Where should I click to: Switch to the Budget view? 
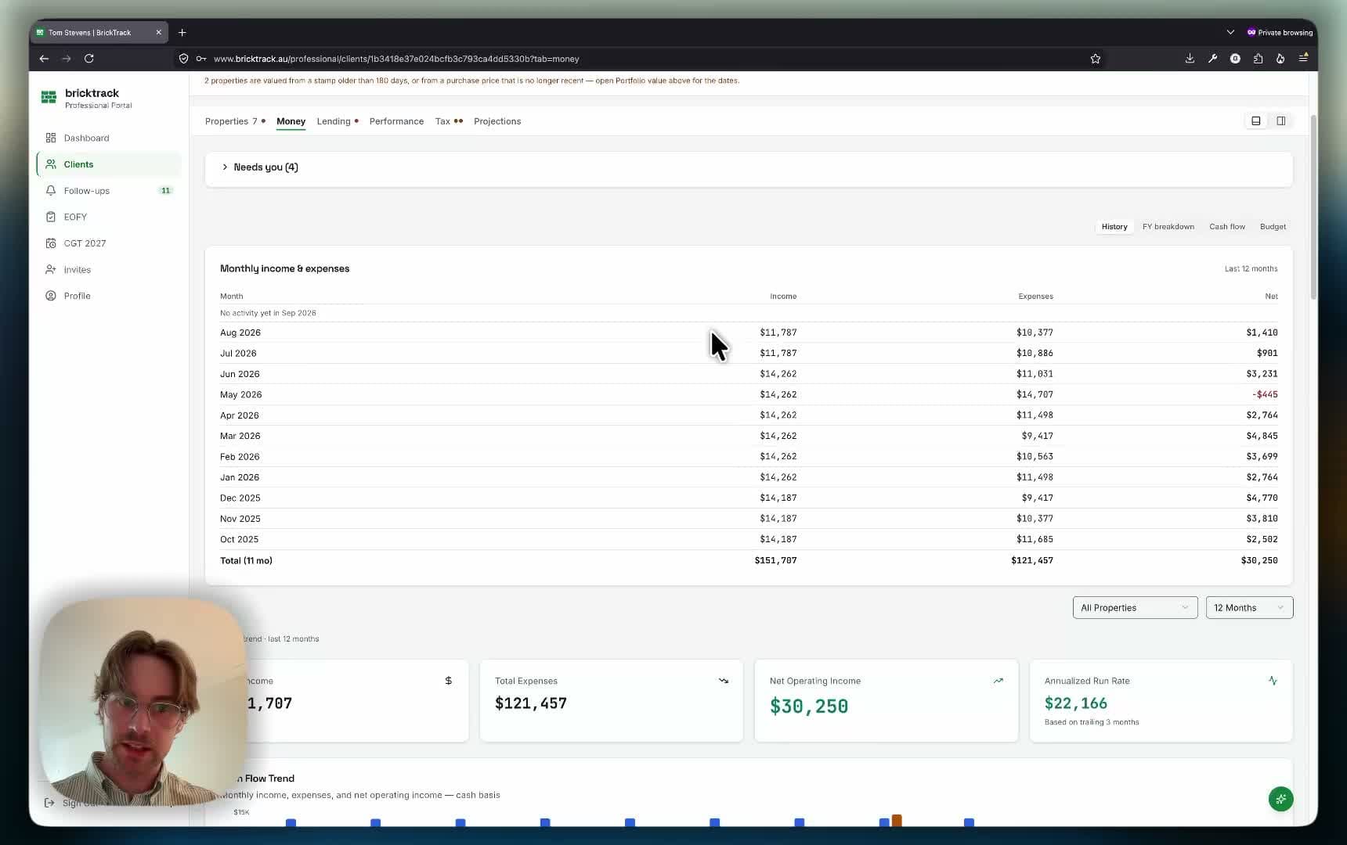coord(1273,227)
